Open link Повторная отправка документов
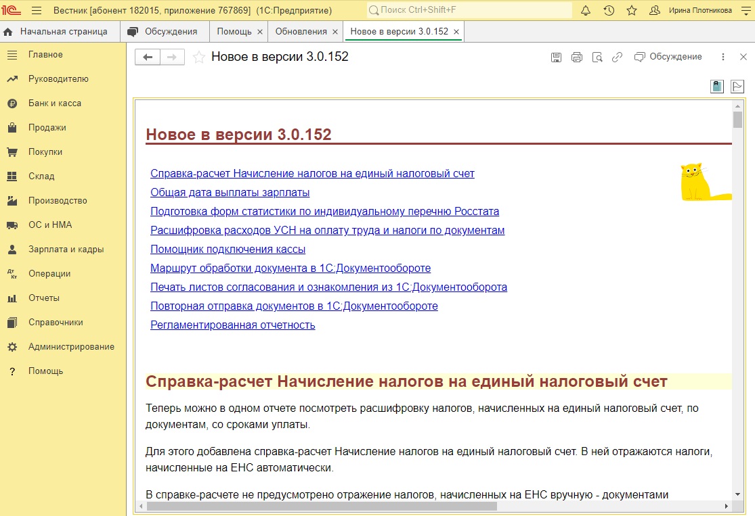This screenshot has width=755, height=516. (x=294, y=306)
